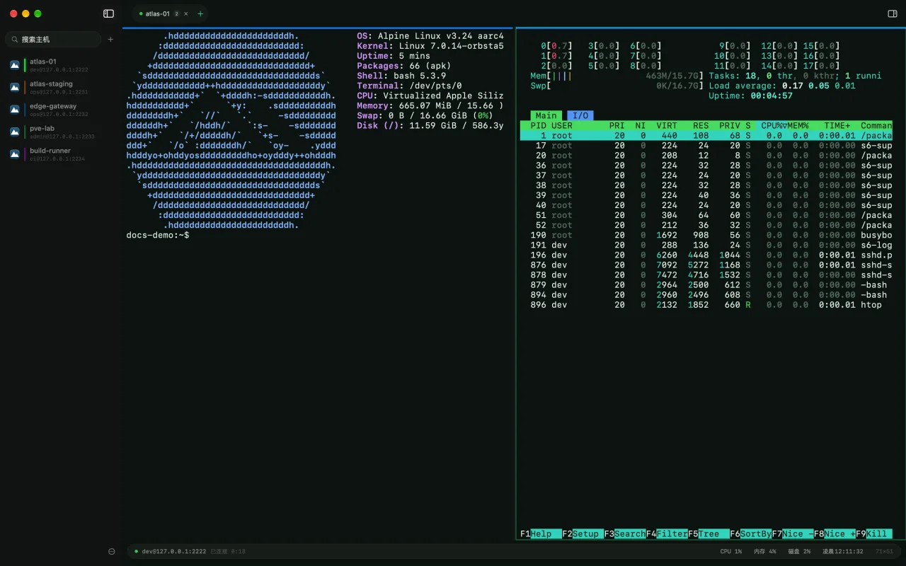Close the atlas-01 tab

[186, 13]
